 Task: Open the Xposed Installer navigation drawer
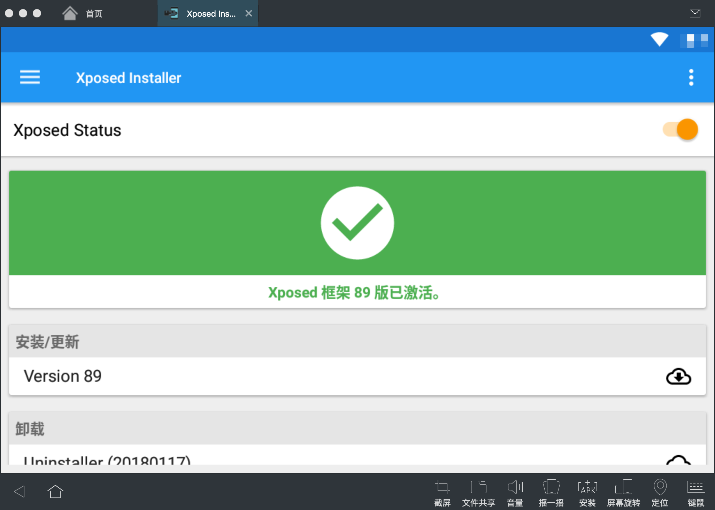coord(30,77)
